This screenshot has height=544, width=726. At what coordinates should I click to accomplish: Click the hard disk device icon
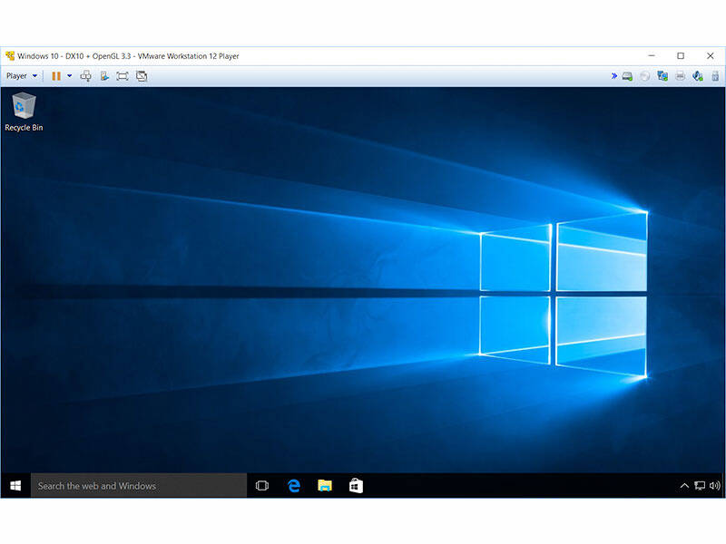(x=627, y=76)
